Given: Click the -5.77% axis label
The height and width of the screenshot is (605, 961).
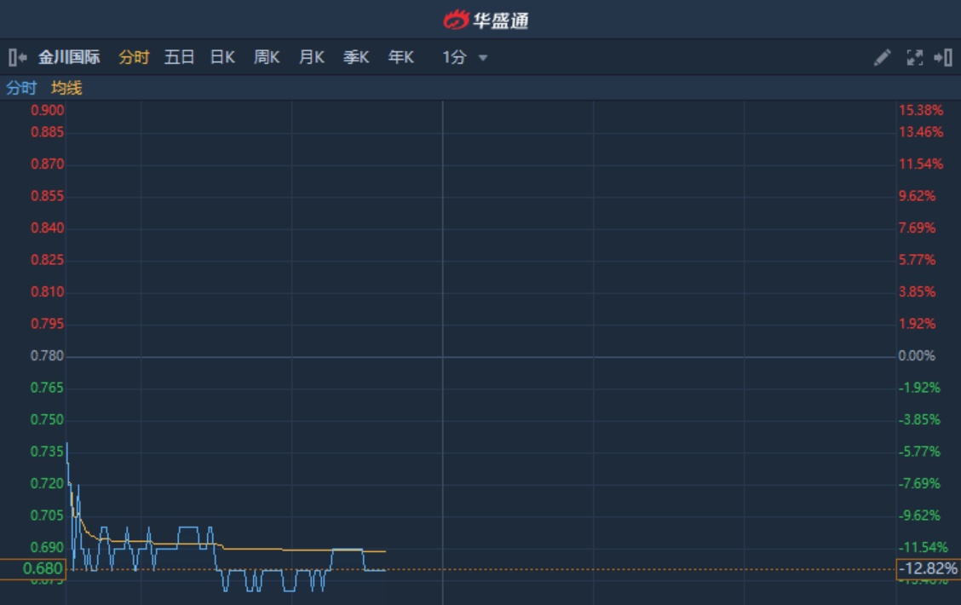Looking at the screenshot, I should click(918, 452).
